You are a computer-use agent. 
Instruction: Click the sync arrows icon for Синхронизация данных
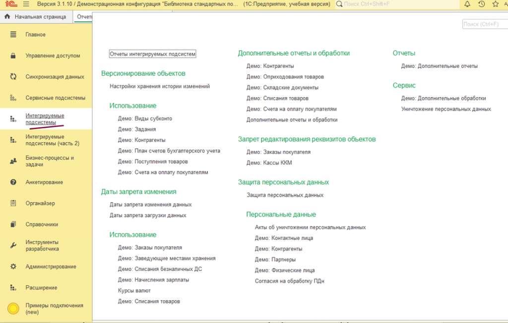(13, 77)
